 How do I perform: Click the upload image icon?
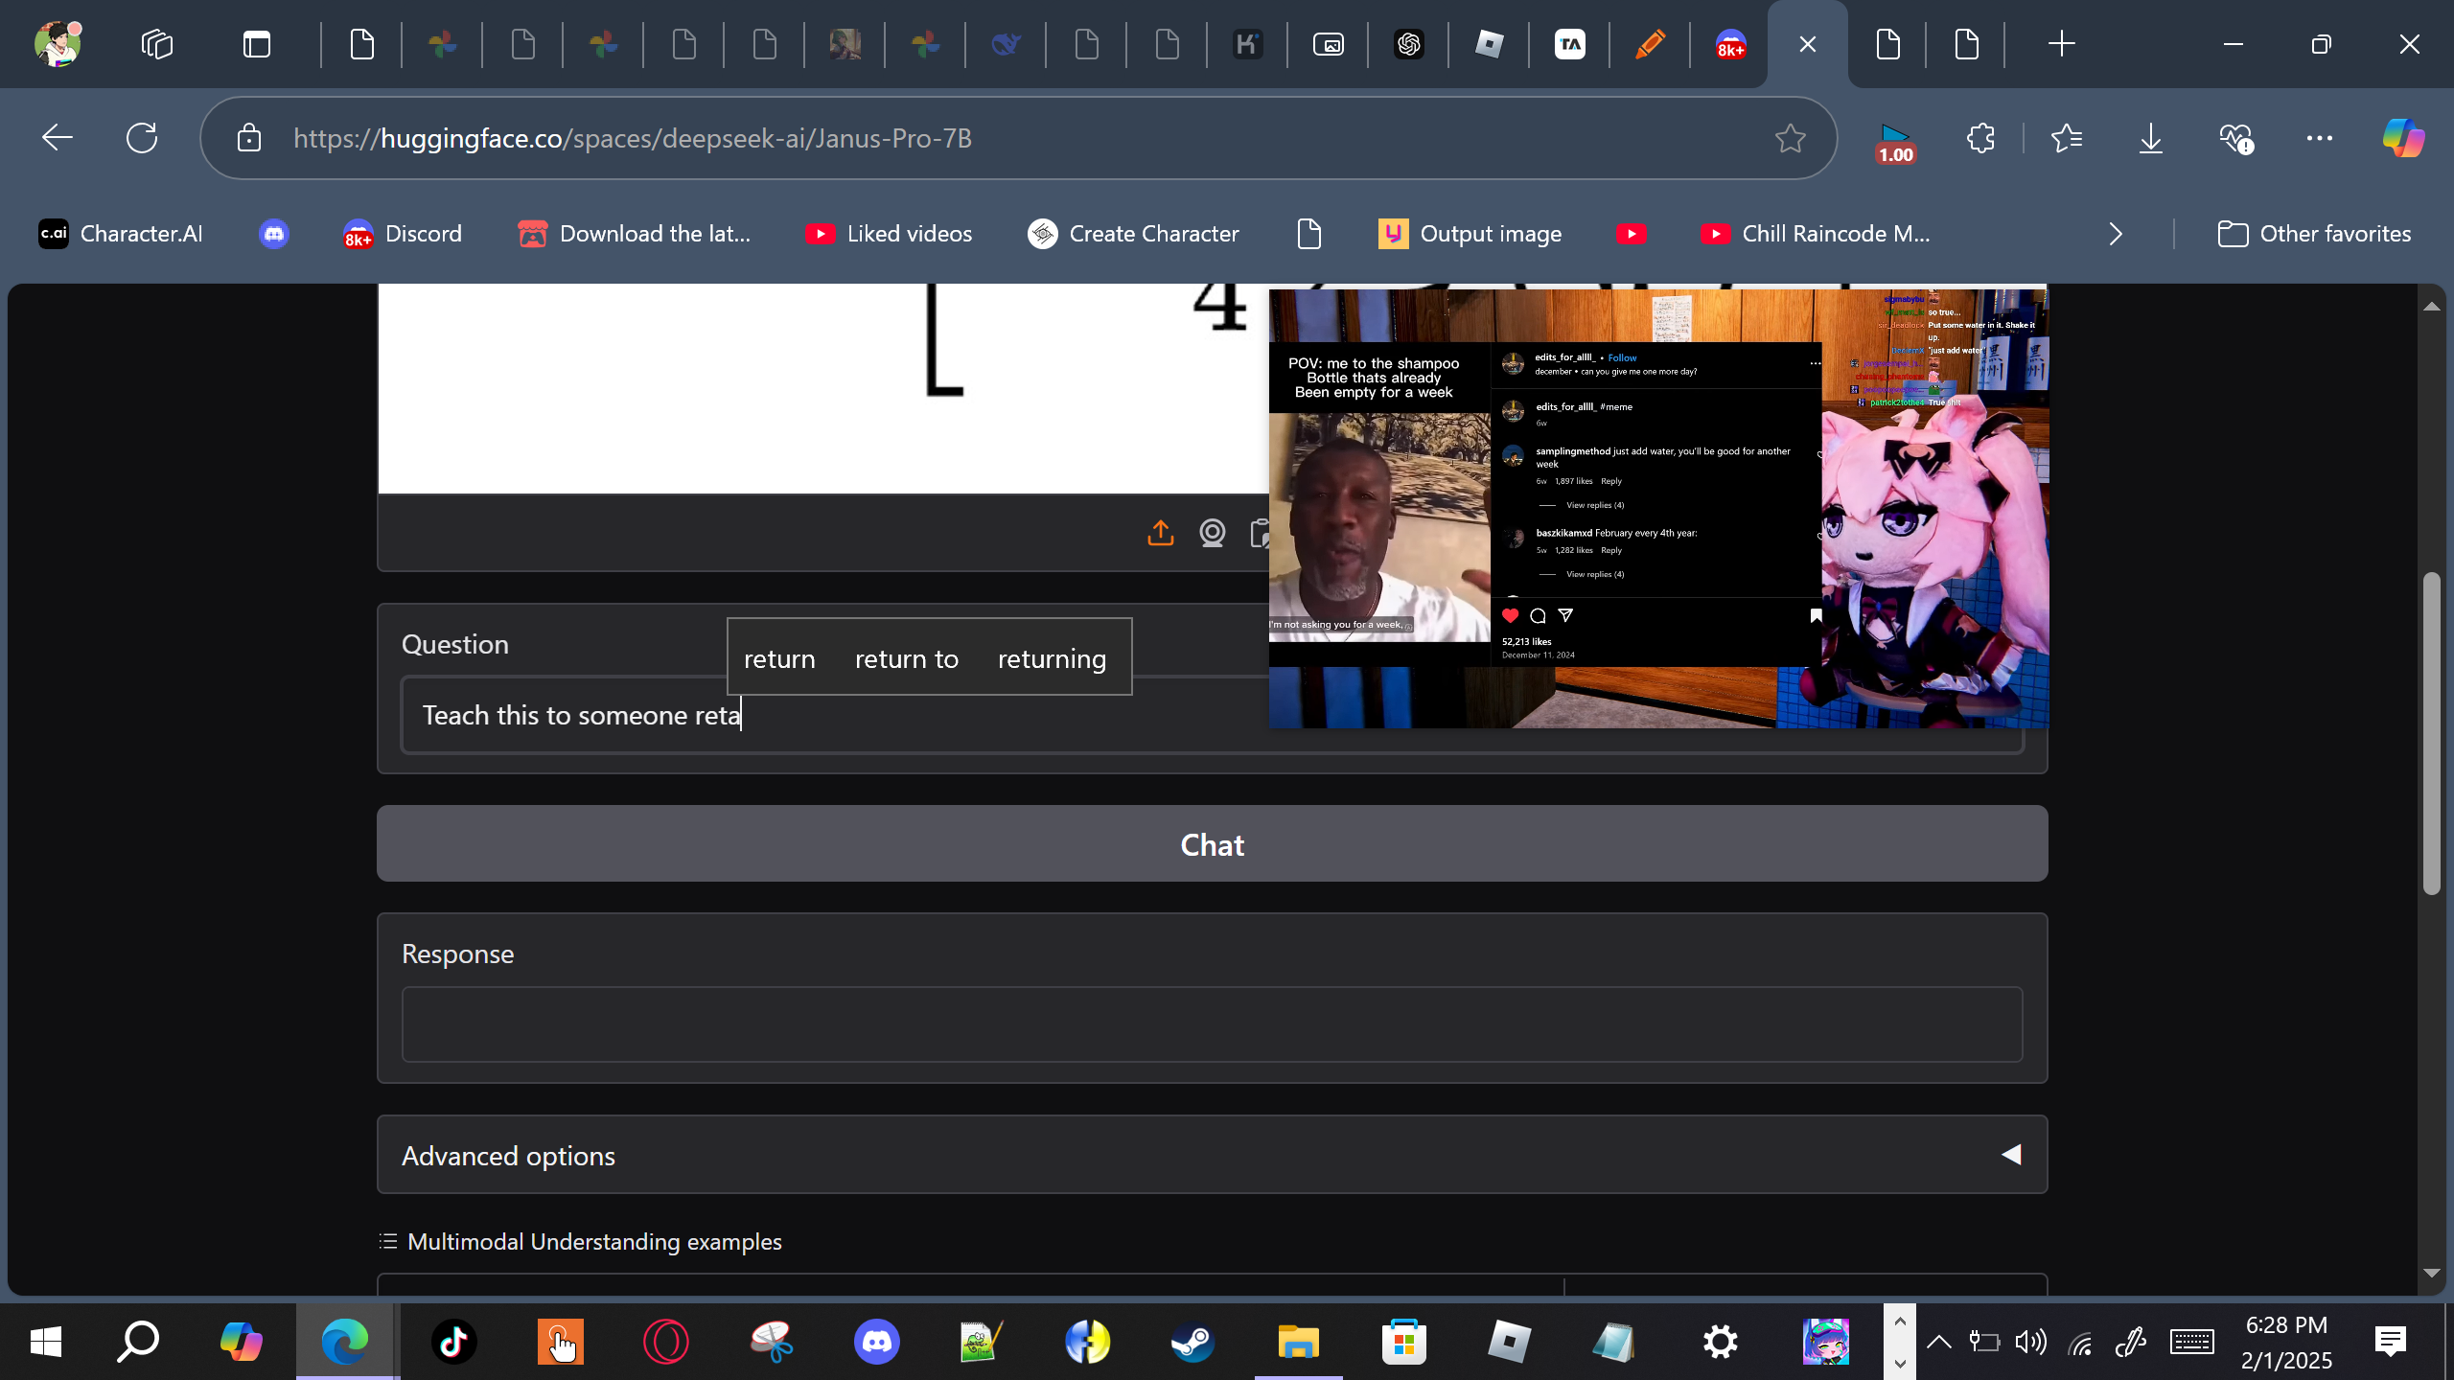tap(1160, 533)
